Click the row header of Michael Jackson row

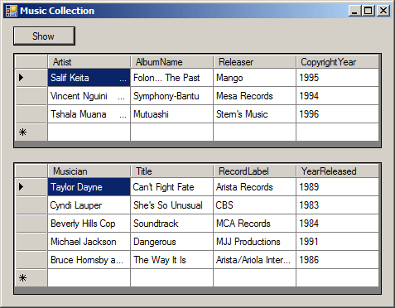point(31,242)
